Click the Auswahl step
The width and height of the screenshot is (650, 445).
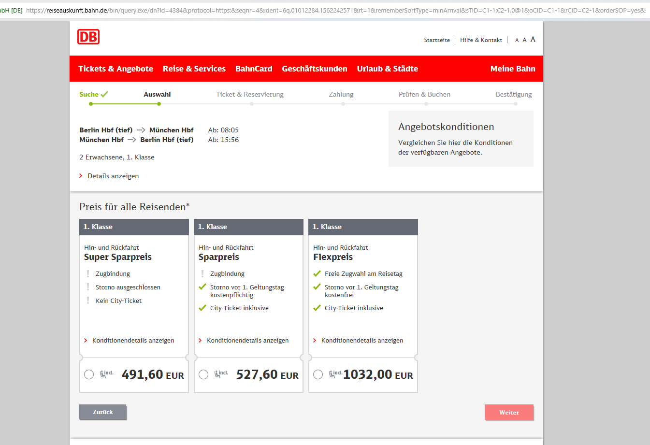157,94
